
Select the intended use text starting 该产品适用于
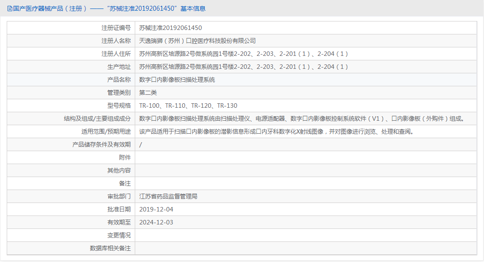(277, 131)
